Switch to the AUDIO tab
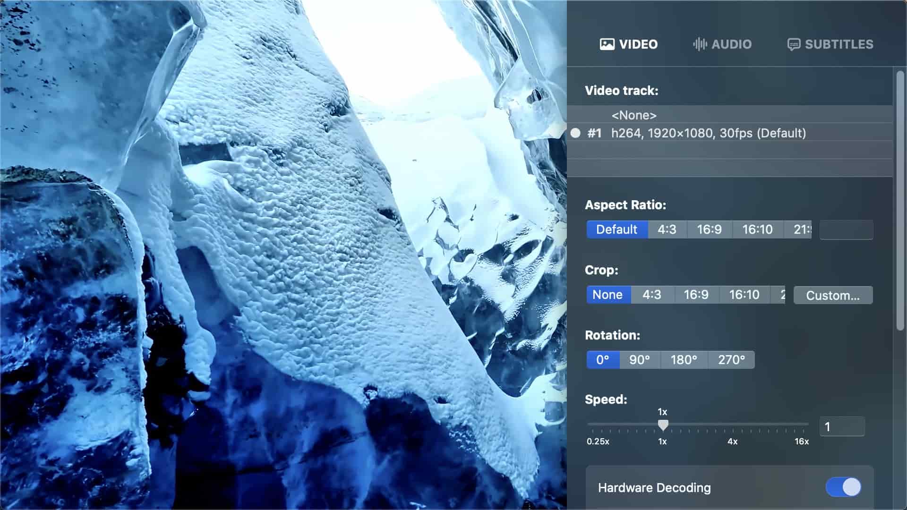The width and height of the screenshot is (907, 510). click(730, 44)
